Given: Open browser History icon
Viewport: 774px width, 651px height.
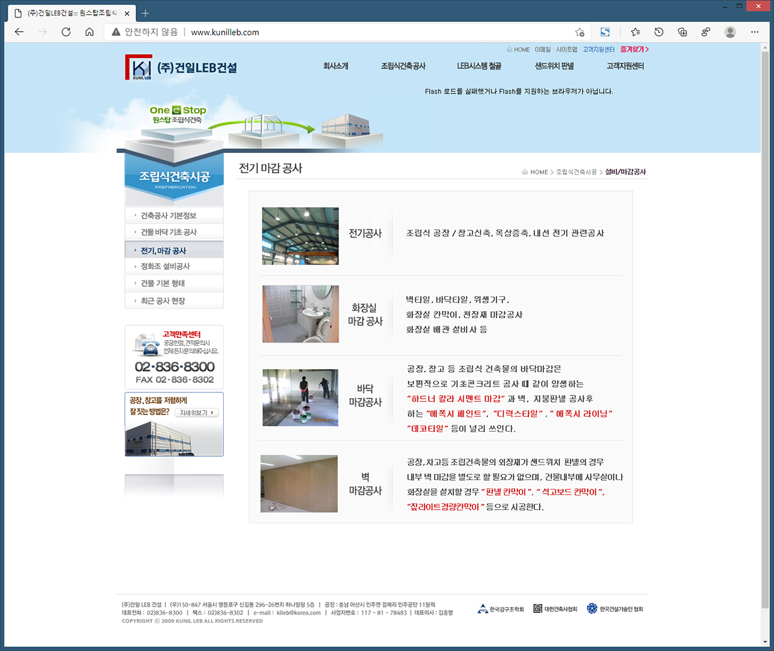Looking at the screenshot, I should (659, 32).
